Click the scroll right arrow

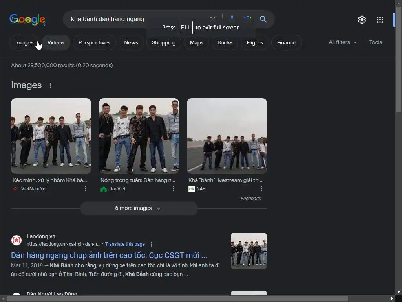point(392,299)
